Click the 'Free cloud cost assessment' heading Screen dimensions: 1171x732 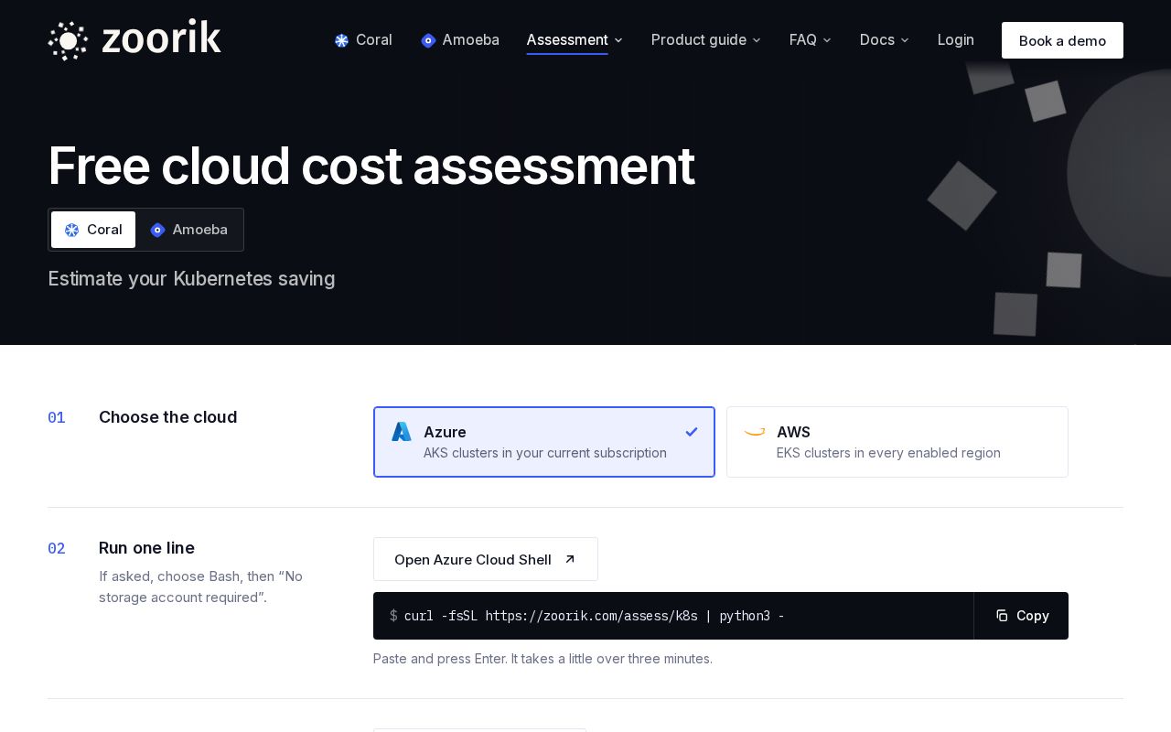click(371, 167)
